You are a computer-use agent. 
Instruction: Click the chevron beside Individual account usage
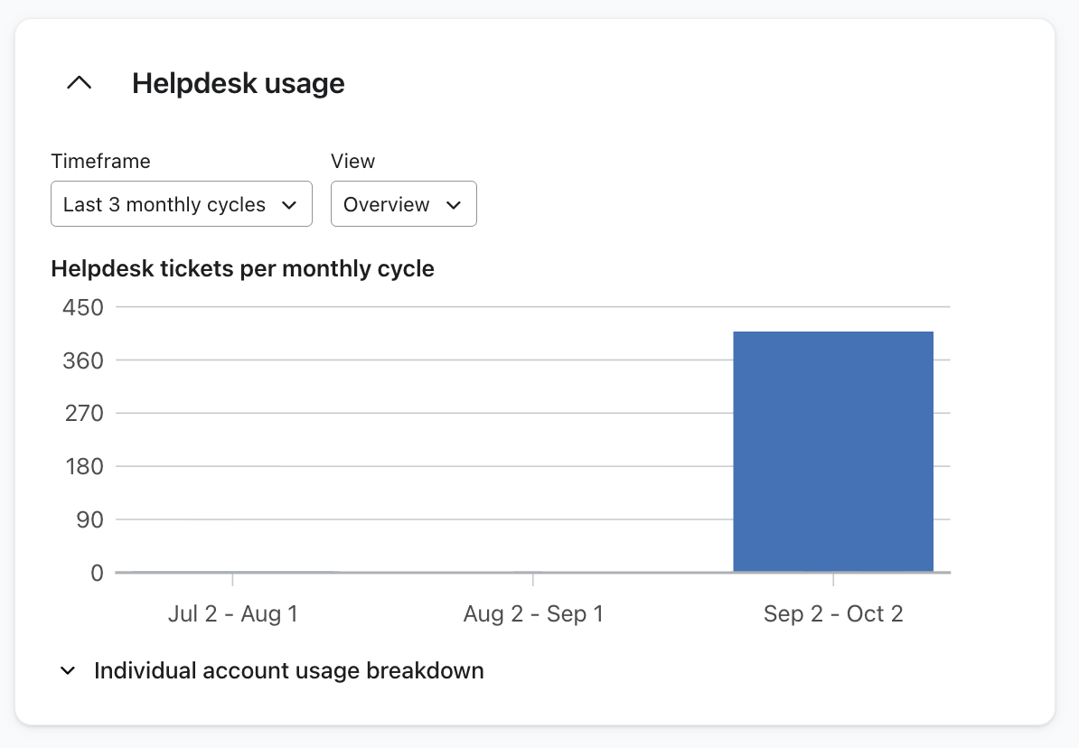(x=68, y=671)
